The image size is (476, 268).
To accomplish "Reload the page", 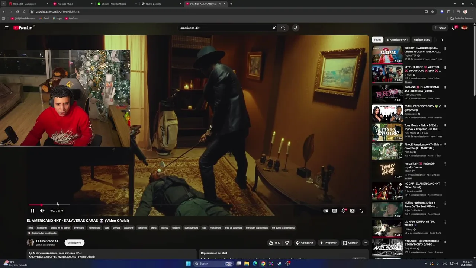I will [x=17, y=12].
